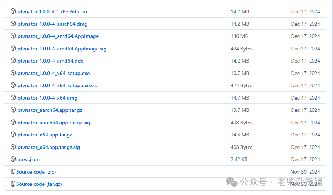Viewport: 333px width, 195px height.
Task: Click zip file icon beside Source code (tar.gz)
Action: point(13,184)
